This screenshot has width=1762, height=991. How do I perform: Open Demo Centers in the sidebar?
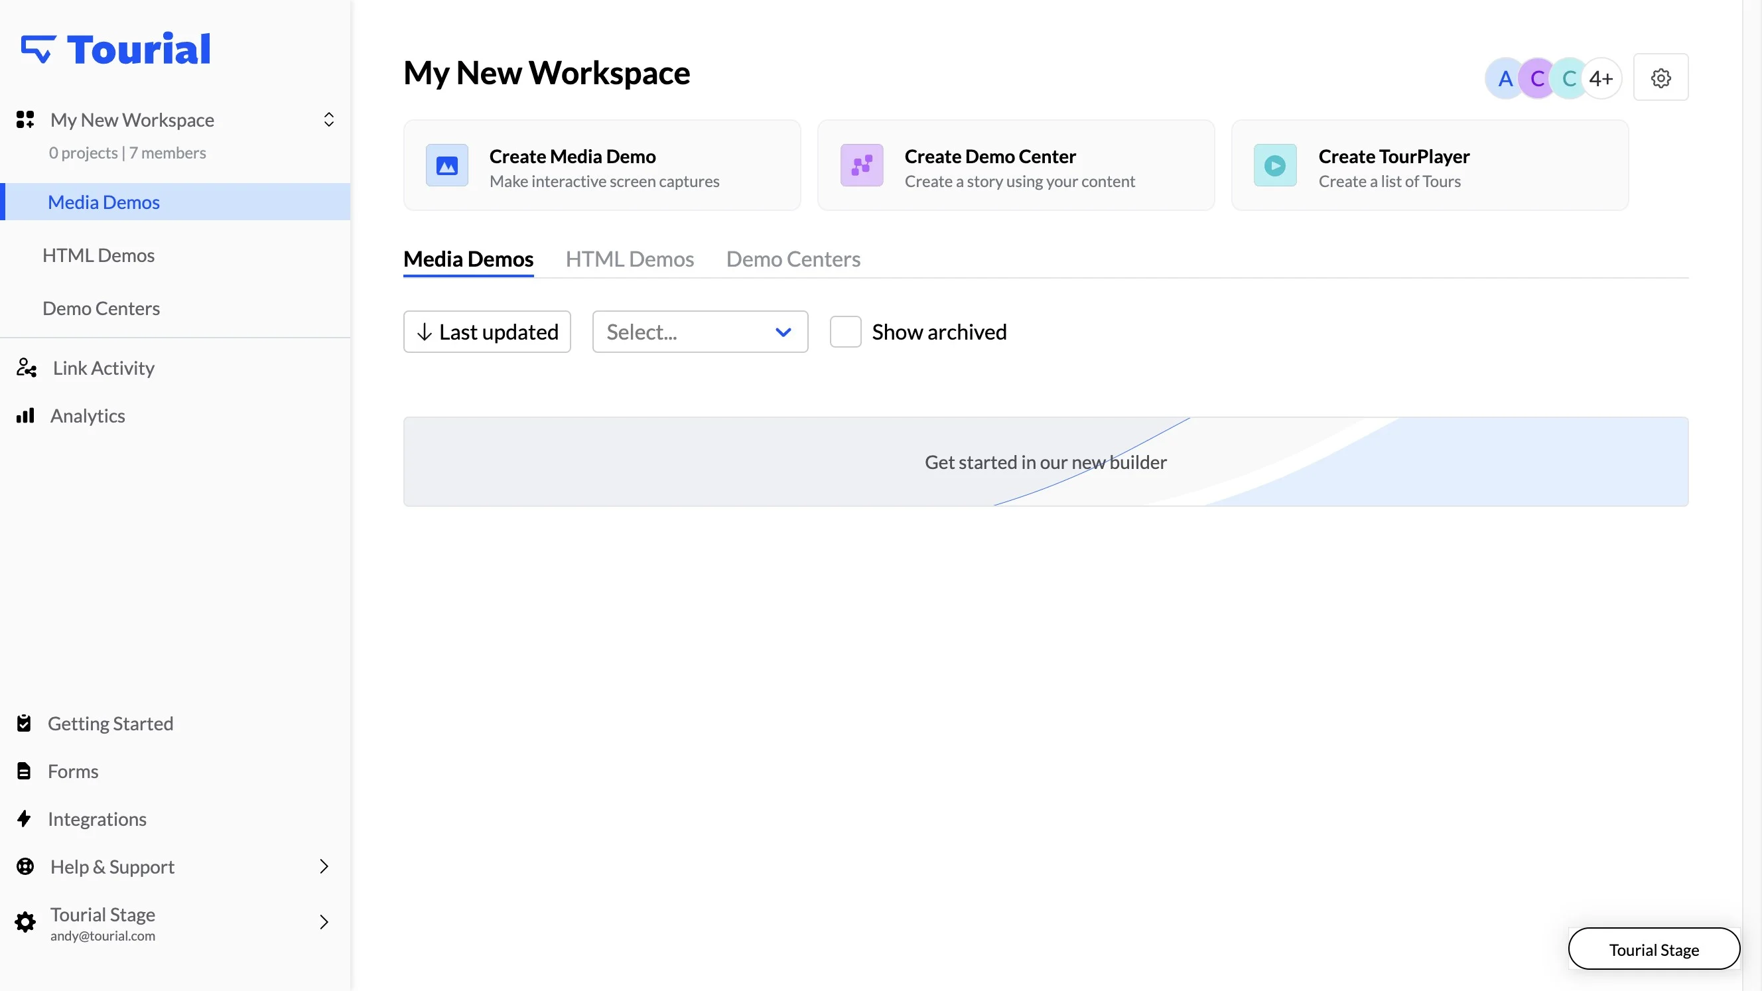[102, 308]
